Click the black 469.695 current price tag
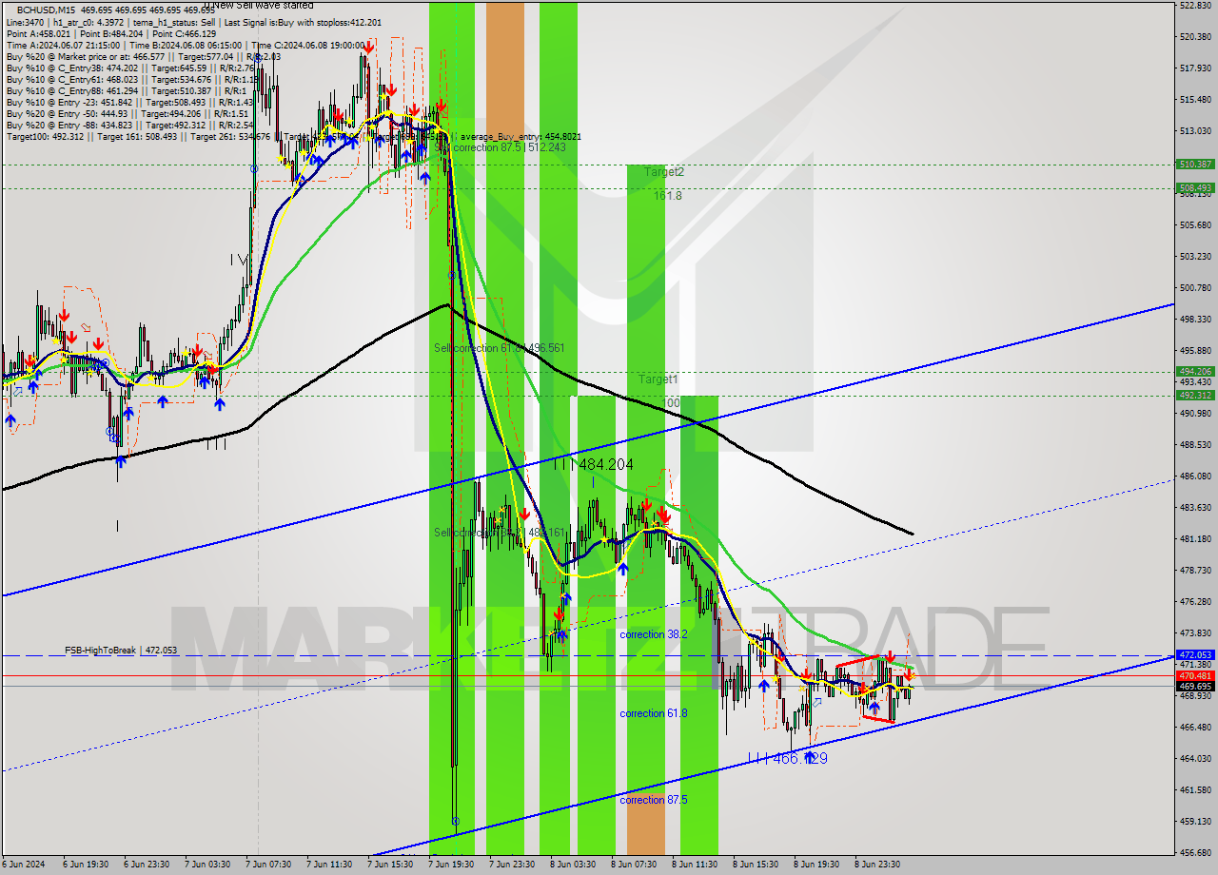 point(1195,686)
